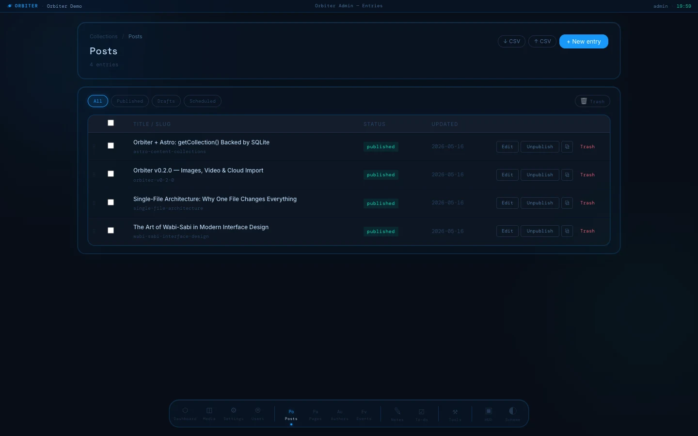Edit the Orbiter v0.2.0 post
Screen dimensions: 698x436
(x=508, y=175)
